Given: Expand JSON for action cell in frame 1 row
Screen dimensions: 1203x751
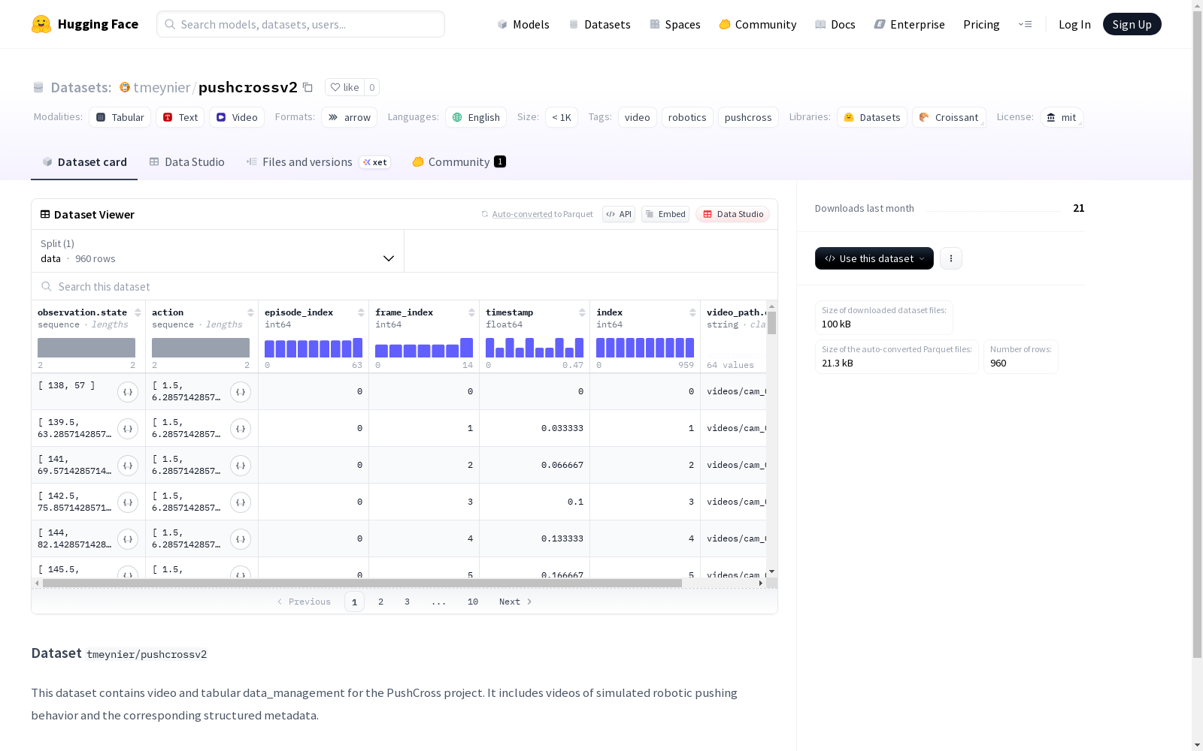Looking at the screenshot, I should pyautogui.click(x=241, y=429).
